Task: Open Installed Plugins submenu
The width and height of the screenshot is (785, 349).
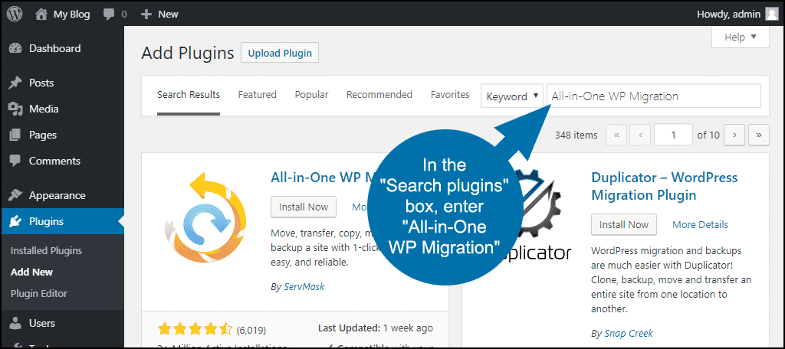Action: pyautogui.click(x=46, y=251)
